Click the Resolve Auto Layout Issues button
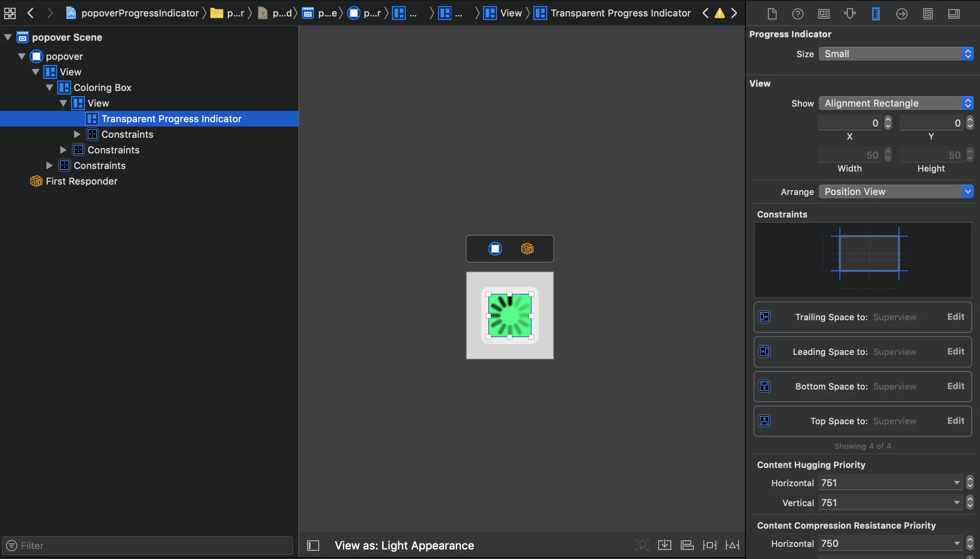This screenshot has height=559, width=980. [x=732, y=545]
